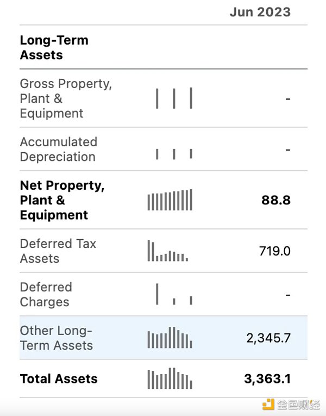
Task: Select the 3,363.1 Total Assets value
Action: (x=267, y=379)
